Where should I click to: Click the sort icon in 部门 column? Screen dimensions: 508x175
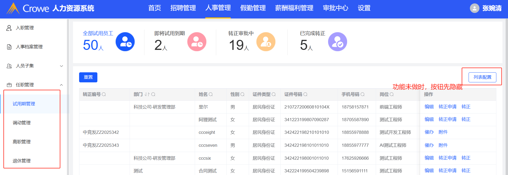pyautogui.click(x=147, y=94)
